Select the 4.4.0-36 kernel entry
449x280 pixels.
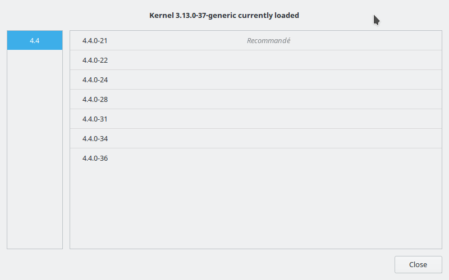pos(256,158)
